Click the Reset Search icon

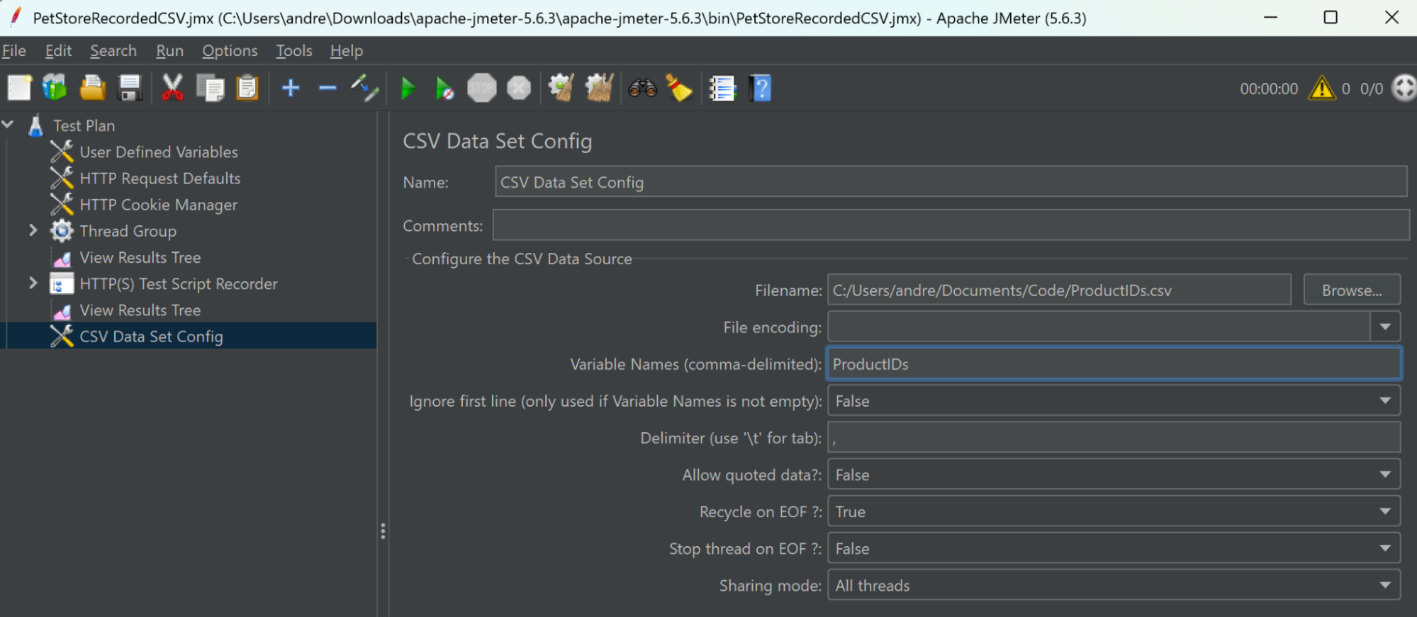click(679, 89)
